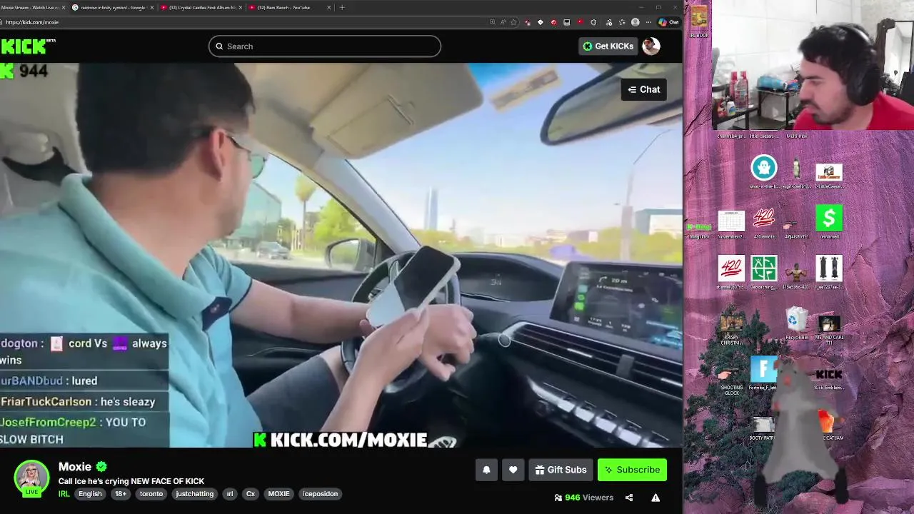This screenshot has width=914, height=514.
Task: Play the Moxie stream video
Action: click(341, 255)
